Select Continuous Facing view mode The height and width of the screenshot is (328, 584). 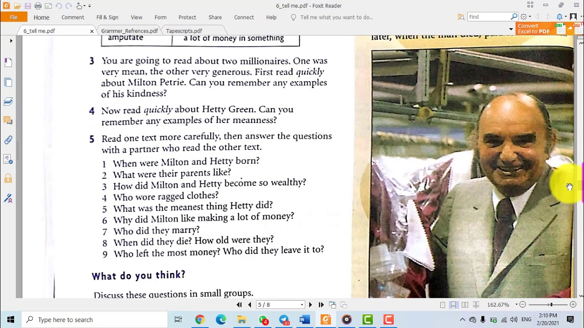(x=476, y=305)
